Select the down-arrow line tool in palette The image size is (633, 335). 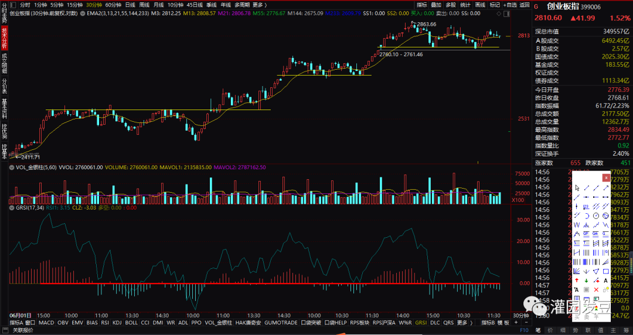[x=586, y=271]
